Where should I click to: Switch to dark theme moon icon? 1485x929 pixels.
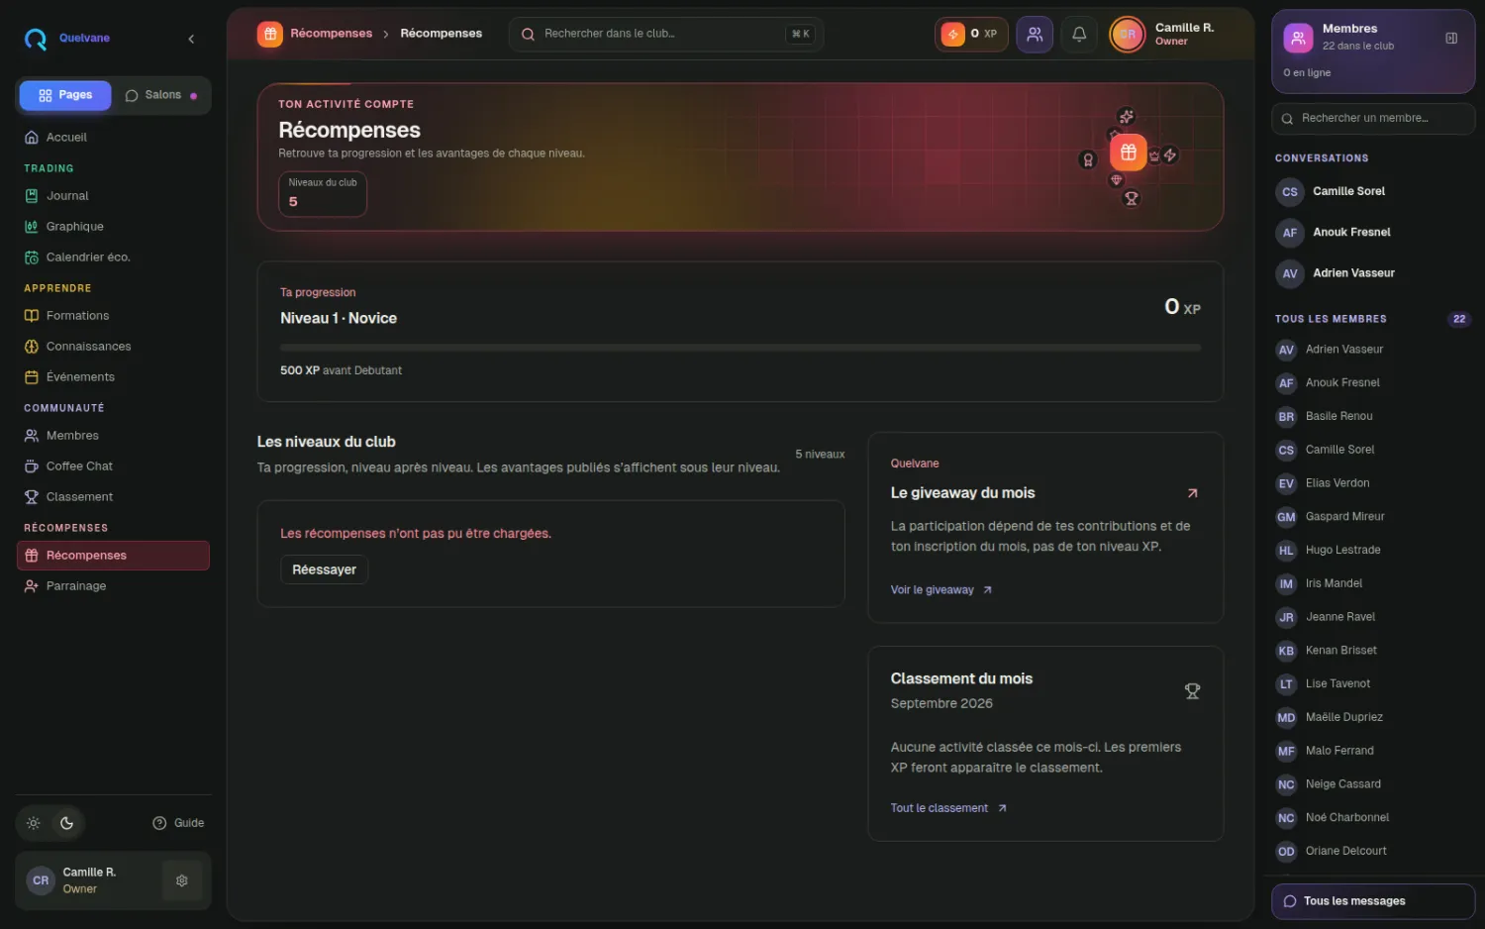66,823
